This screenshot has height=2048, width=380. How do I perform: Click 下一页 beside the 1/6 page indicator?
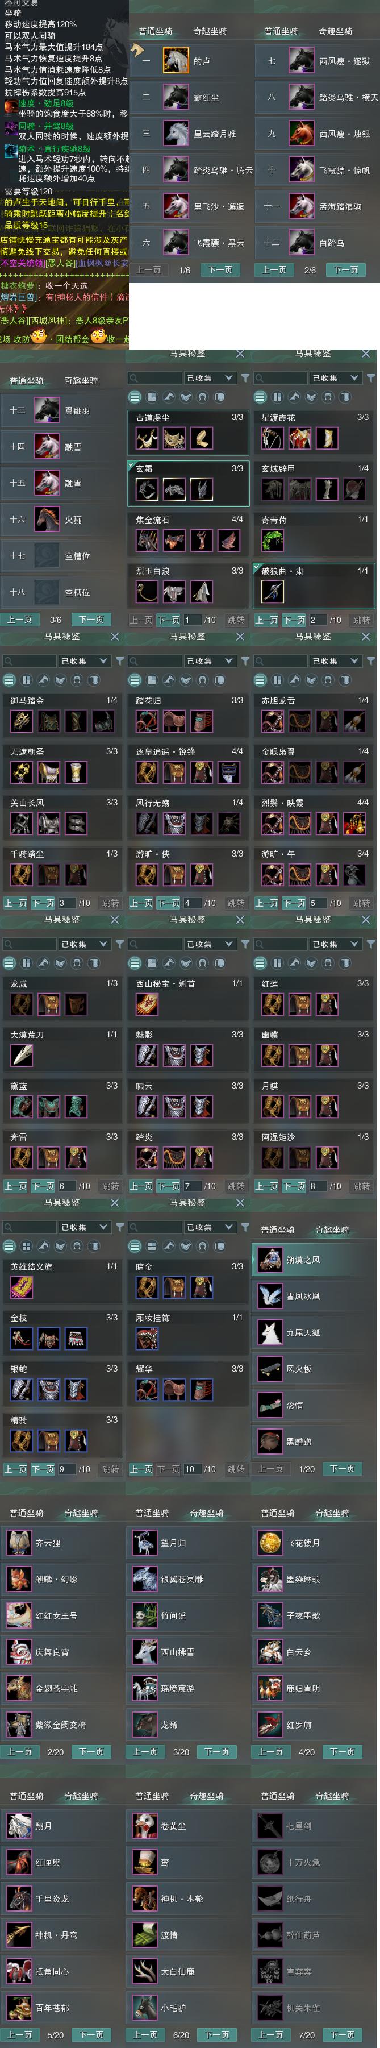220,269
